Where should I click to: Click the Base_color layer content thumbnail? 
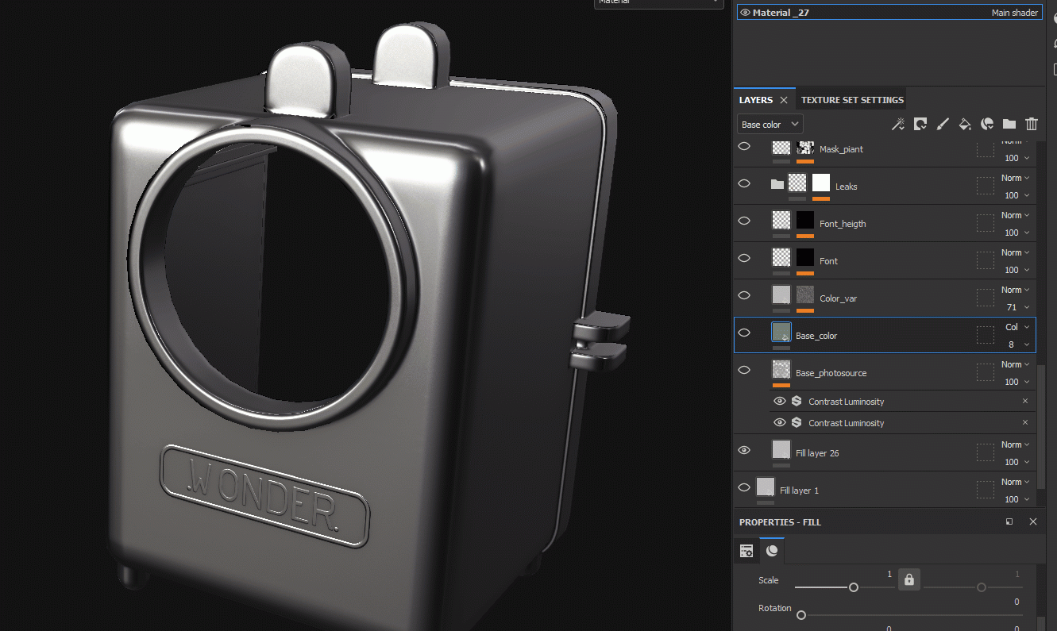781,333
